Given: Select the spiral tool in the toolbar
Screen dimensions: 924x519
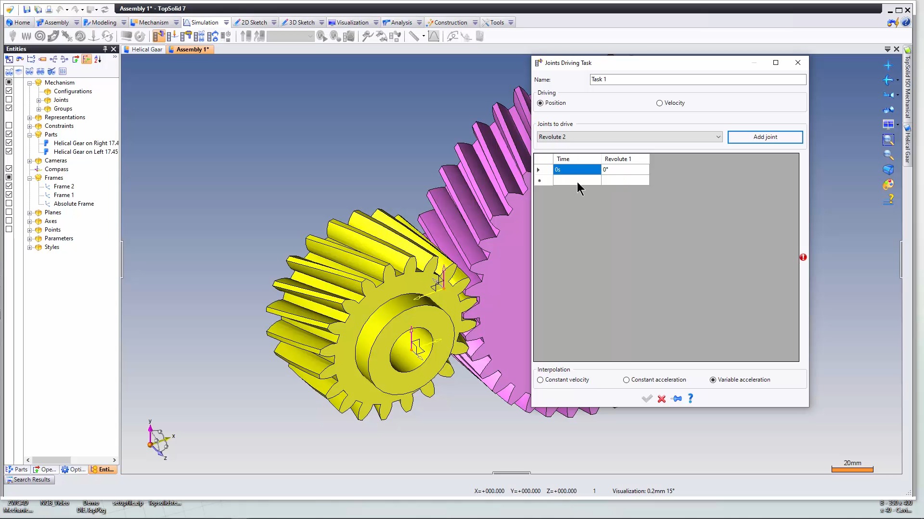Looking at the screenshot, I should click(40, 36).
